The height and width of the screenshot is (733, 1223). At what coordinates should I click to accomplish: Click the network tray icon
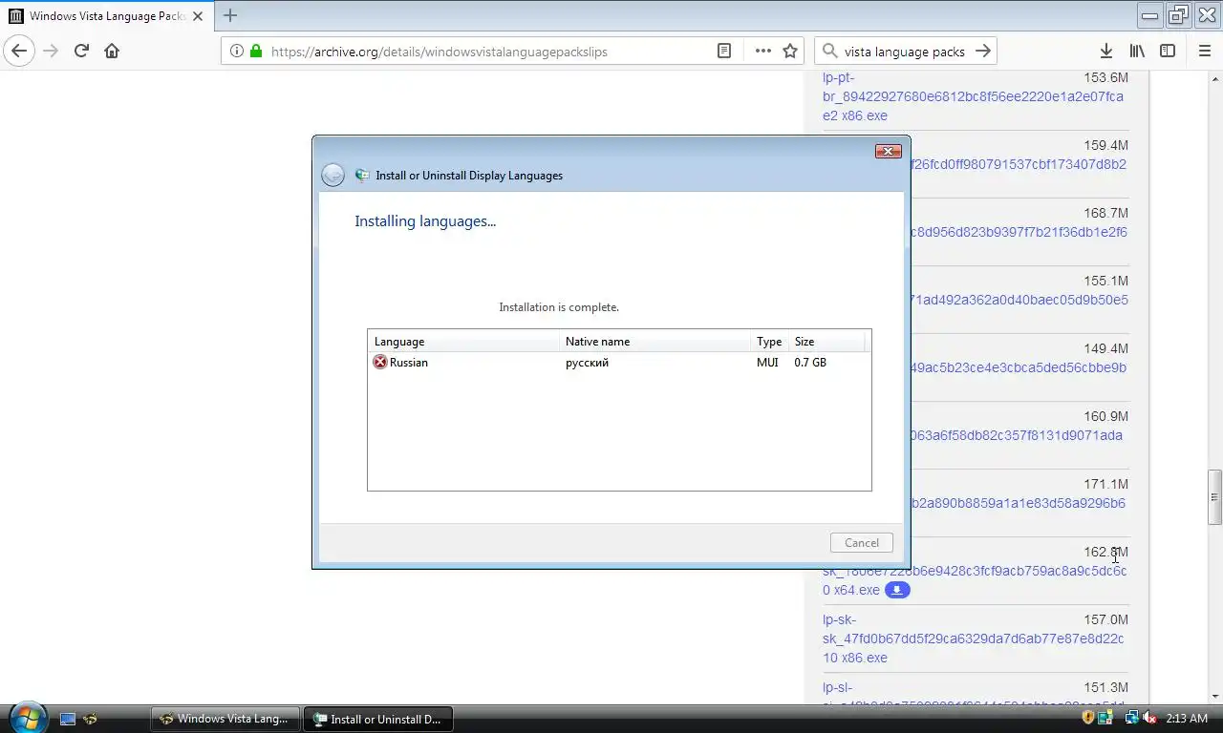[1131, 718]
